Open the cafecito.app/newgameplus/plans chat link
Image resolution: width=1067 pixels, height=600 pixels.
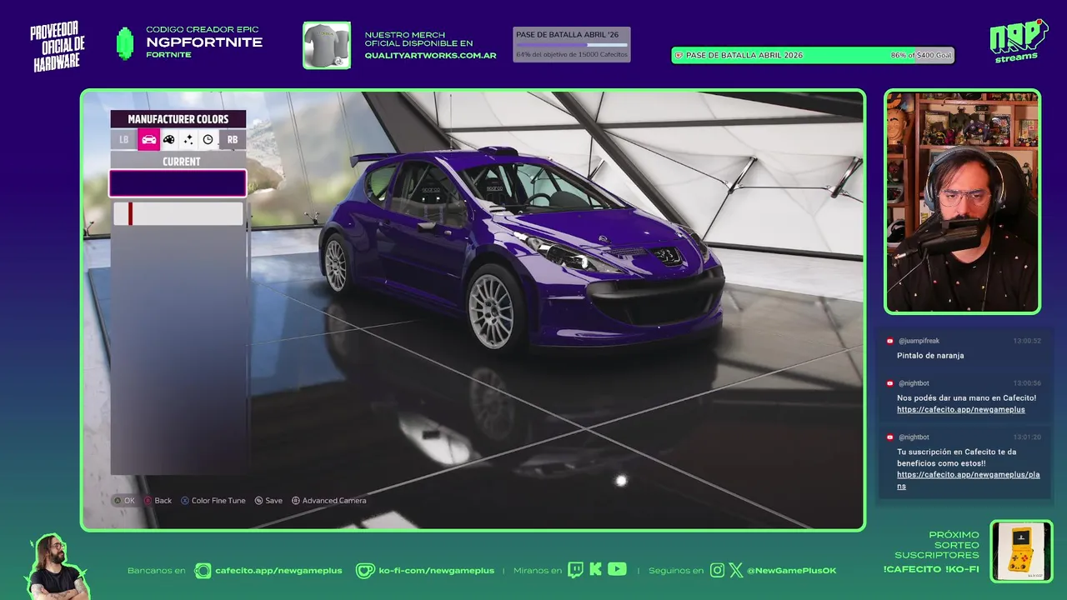point(969,480)
